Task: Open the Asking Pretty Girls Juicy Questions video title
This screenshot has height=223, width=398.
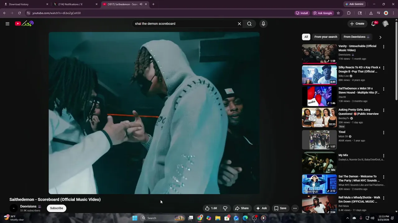Action: 359,112
